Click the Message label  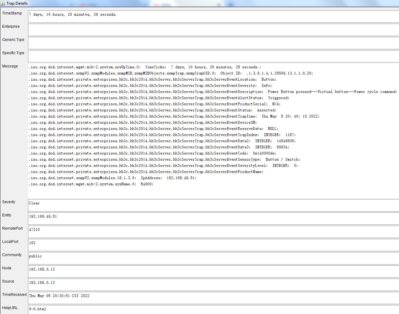(x=10, y=66)
